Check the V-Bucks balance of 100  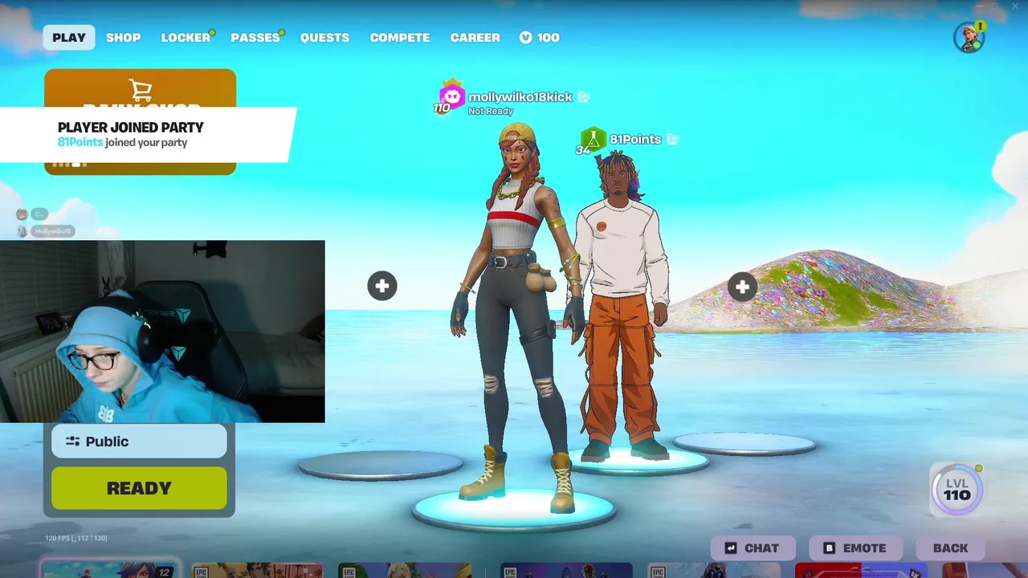(540, 38)
